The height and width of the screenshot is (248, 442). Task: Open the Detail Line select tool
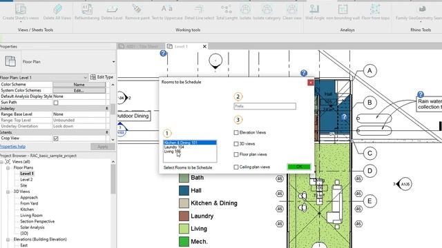[x=200, y=12]
